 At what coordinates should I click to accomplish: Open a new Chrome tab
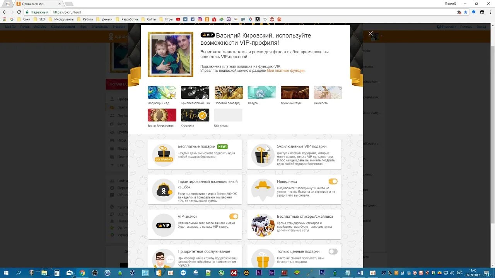click(69, 4)
